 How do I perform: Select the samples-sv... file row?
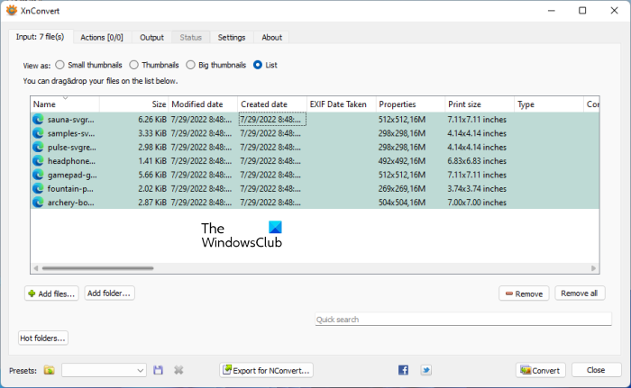pyautogui.click(x=315, y=133)
